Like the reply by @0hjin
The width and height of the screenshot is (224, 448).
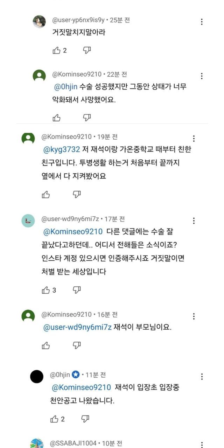point(54,419)
